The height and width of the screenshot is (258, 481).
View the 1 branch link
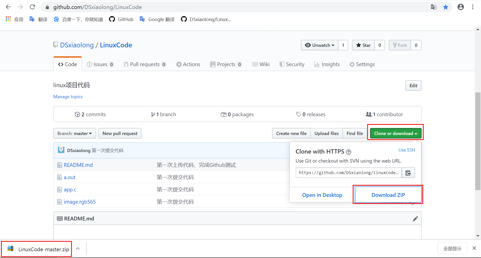(x=163, y=114)
